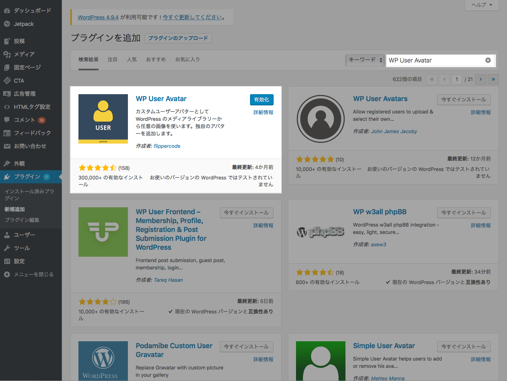Screen dimensions: 507x381
Task: Click the お問い合わせ envelope icon
Action: 7,146
